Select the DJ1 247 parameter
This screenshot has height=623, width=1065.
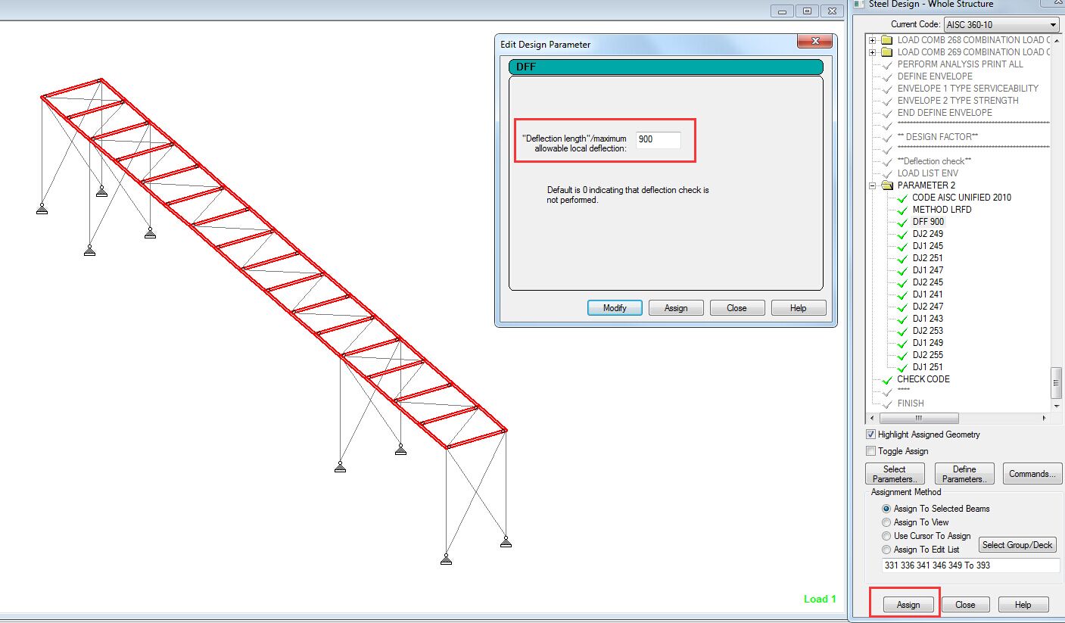pos(927,270)
